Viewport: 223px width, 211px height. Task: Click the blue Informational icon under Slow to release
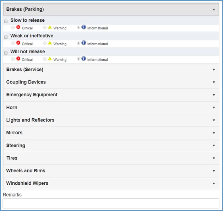click(84, 27)
